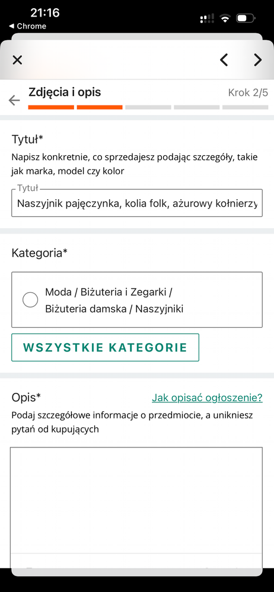Tap the cellular signal icon
The height and width of the screenshot is (592, 274).
207,18
